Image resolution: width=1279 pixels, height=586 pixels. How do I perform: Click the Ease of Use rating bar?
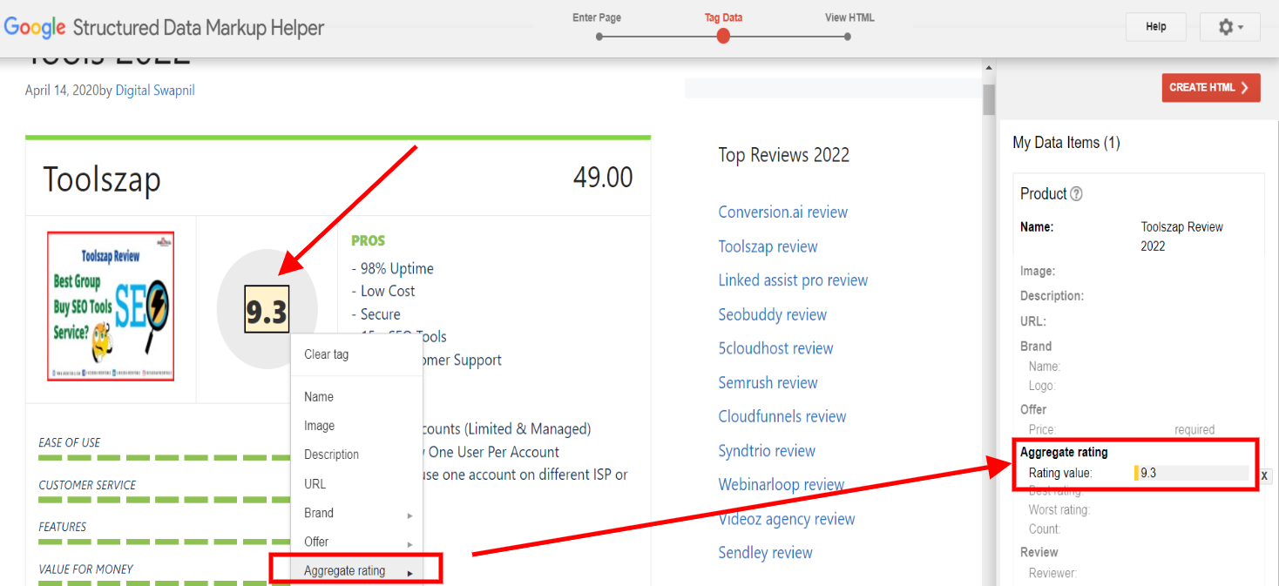pos(163,457)
